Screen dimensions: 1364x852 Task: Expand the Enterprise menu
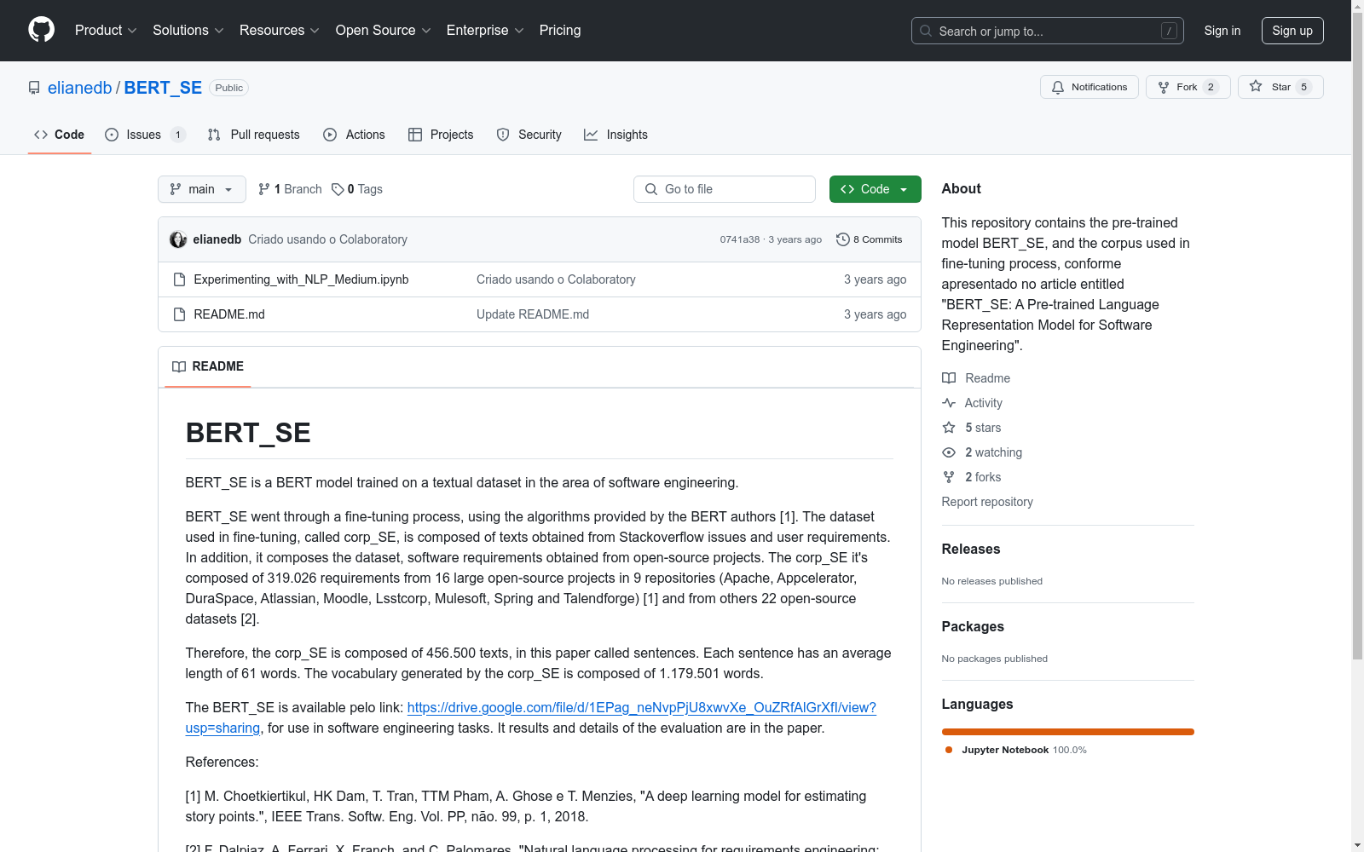[485, 30]
